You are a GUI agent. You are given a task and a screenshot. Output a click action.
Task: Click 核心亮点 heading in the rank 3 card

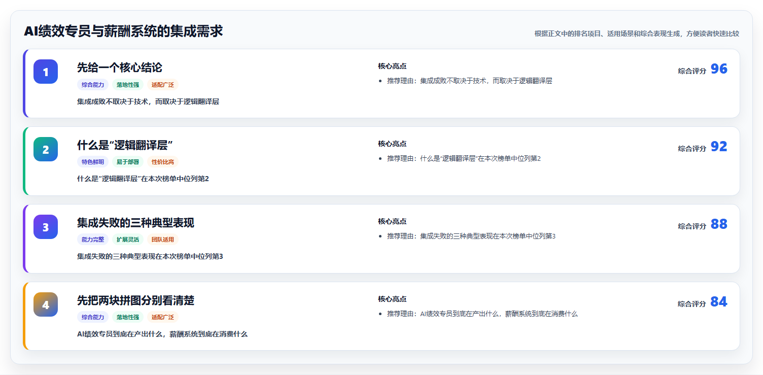pos(392,222)
